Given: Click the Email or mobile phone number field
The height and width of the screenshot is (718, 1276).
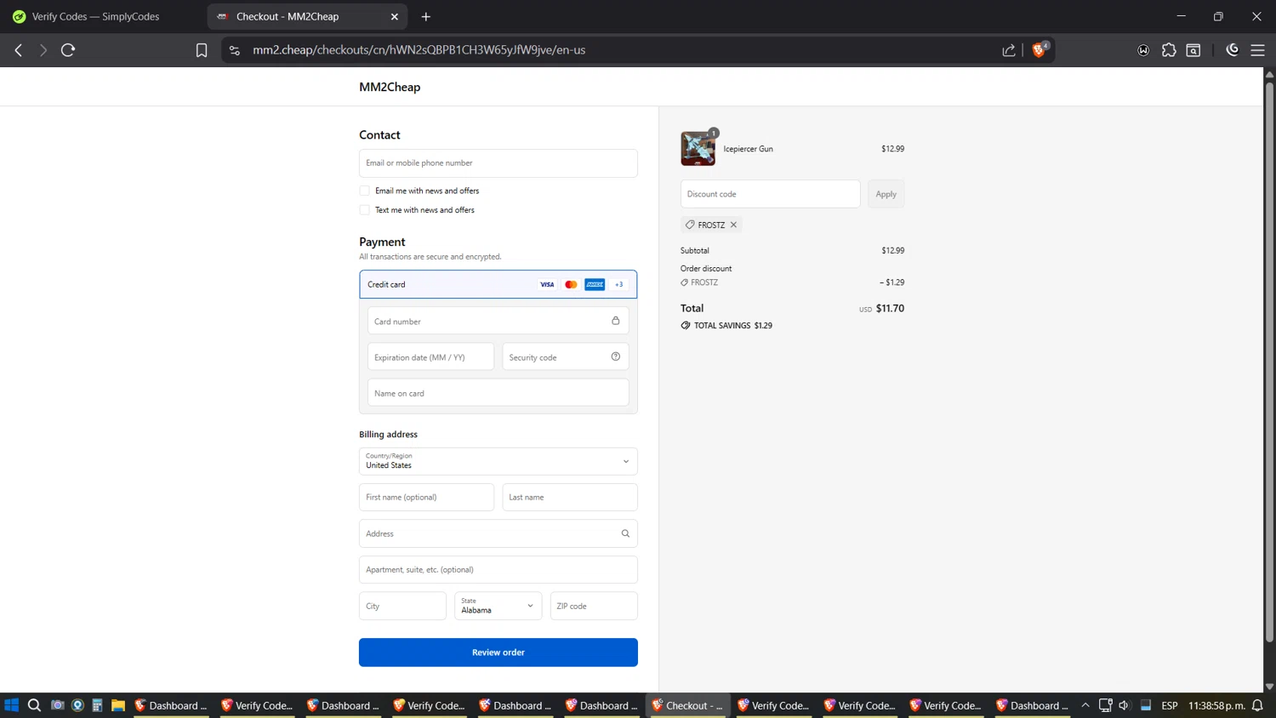Looking at the screenshot, I should [498, 163].
